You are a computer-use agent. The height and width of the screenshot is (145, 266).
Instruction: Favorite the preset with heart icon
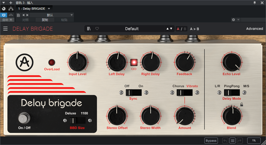coord(97,29)
